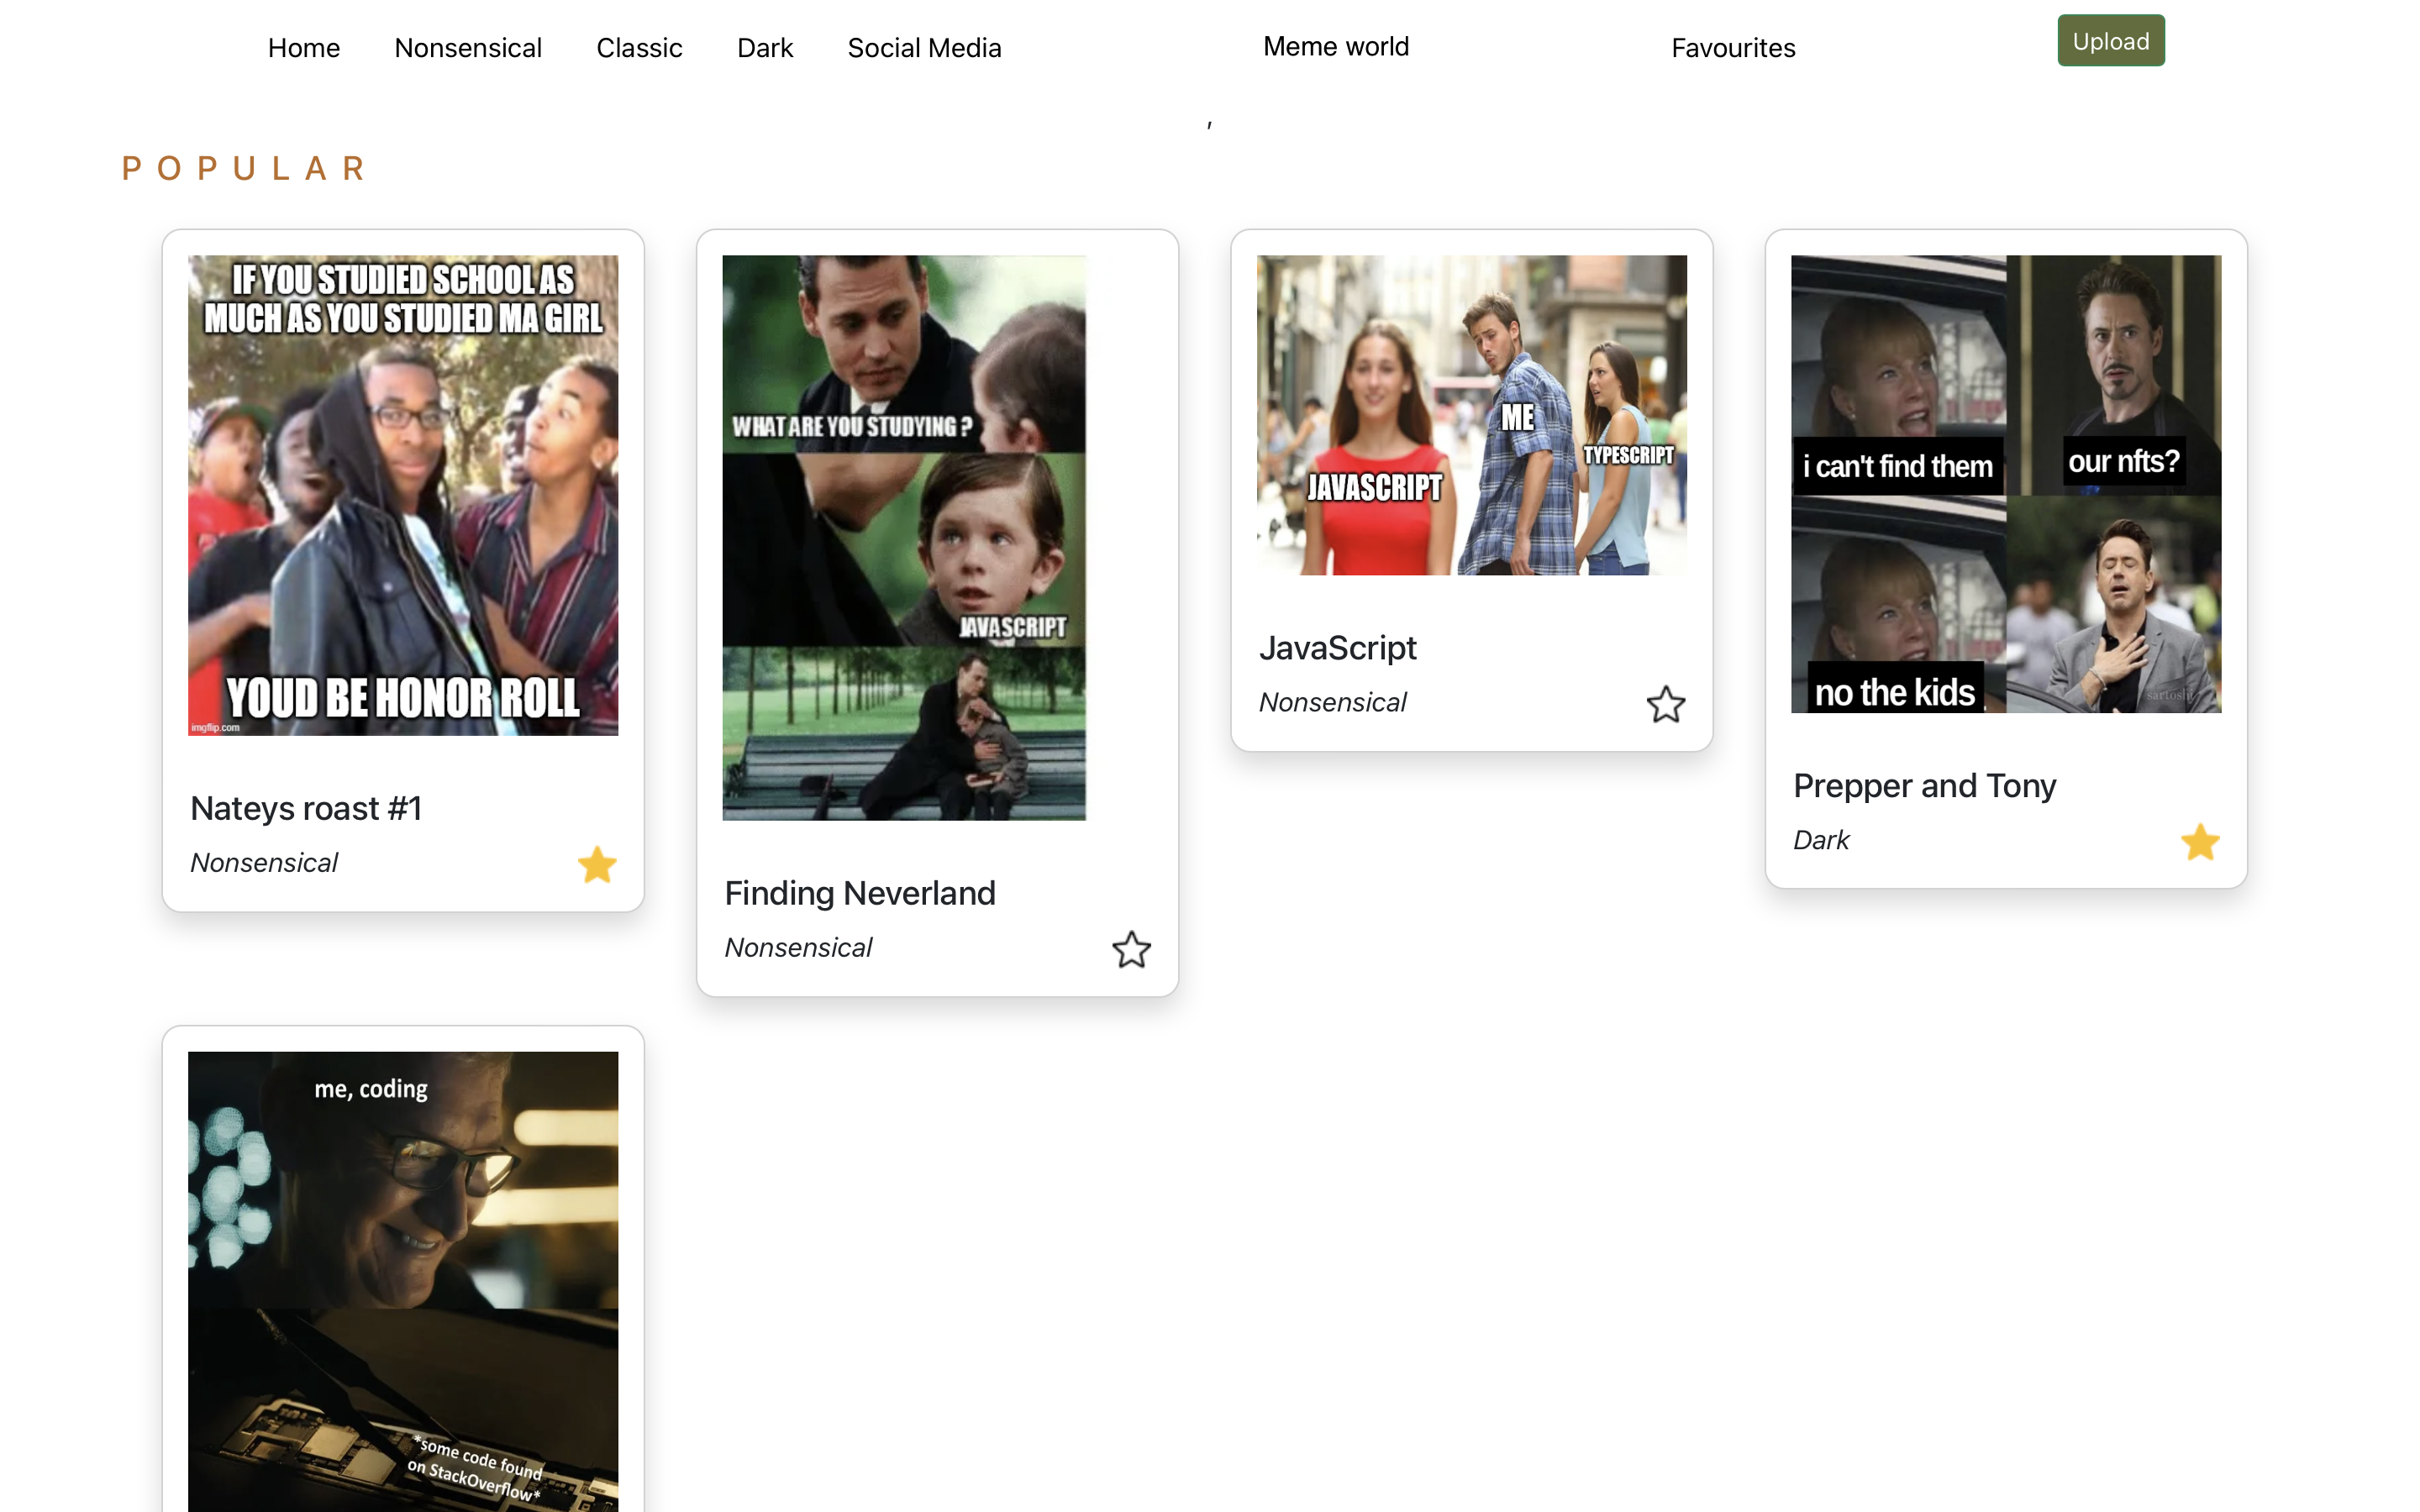The height and width of the screenshot is (1512, 2420).
Task: Click the Nateys roast #1 title
Action: point(306,808)
